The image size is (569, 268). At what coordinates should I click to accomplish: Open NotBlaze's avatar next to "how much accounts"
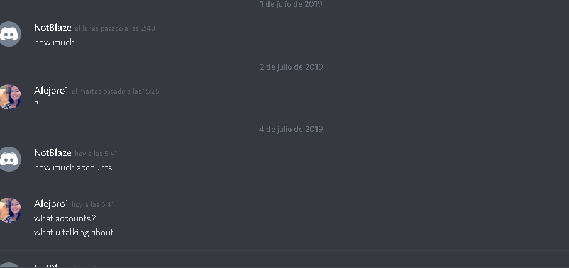coord(9,159)
